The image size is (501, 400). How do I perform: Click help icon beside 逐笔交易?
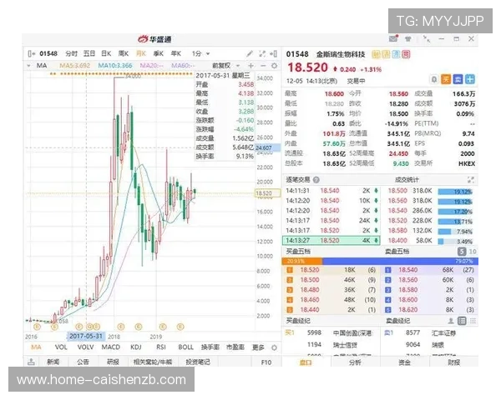pos(316,180)
